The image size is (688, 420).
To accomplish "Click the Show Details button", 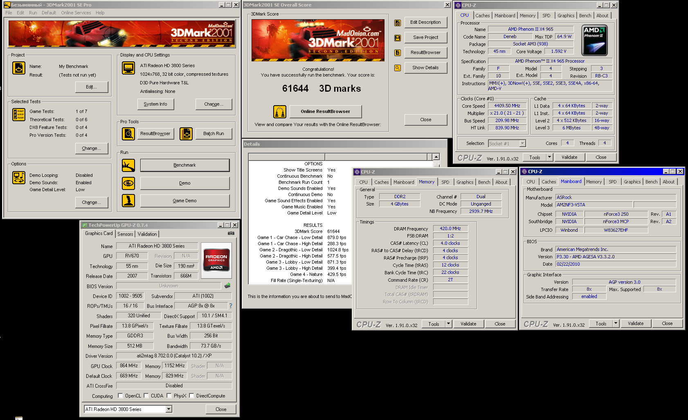I will click(x=426, y=68).
